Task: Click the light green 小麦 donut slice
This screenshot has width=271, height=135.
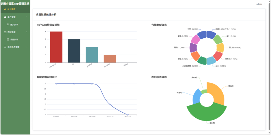Action: 218,40
